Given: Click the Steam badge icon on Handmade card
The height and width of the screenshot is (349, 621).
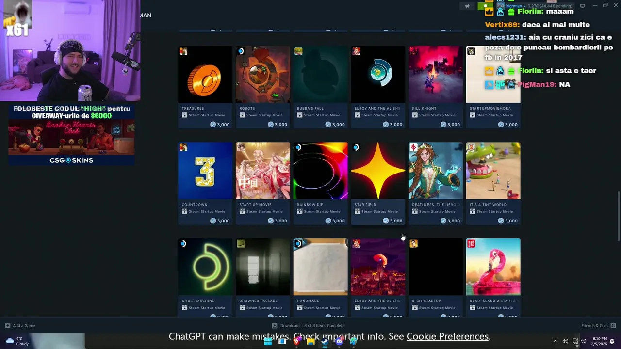Looking at the screenshot, I should tap(298, 244).
